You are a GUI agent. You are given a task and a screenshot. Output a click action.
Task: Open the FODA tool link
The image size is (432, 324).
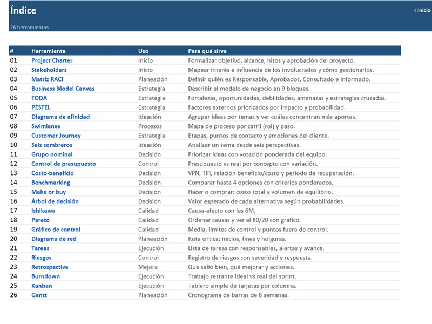(39, 98)
